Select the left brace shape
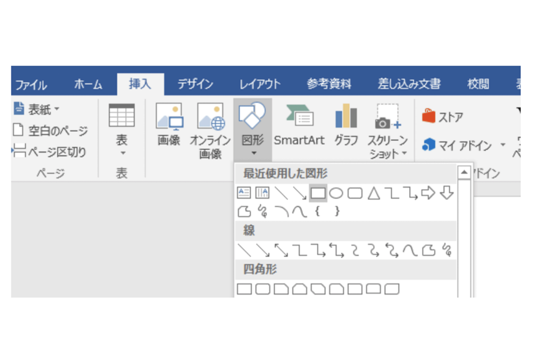The width and height of the screenshot is (534, 364). click(317, 211)
